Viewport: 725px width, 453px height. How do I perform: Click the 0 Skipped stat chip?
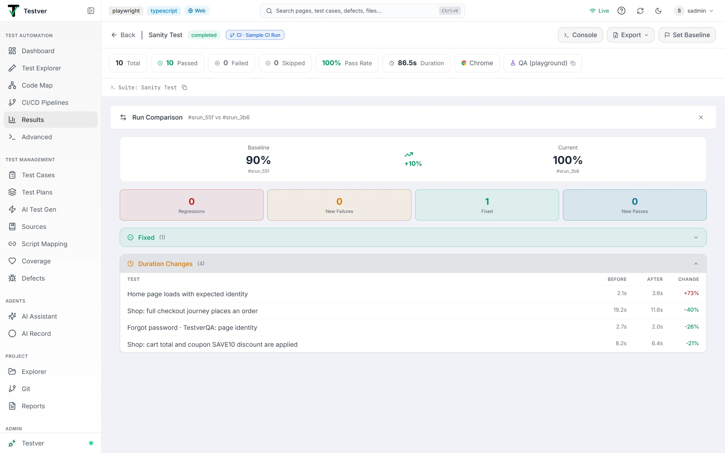[285, 63]
